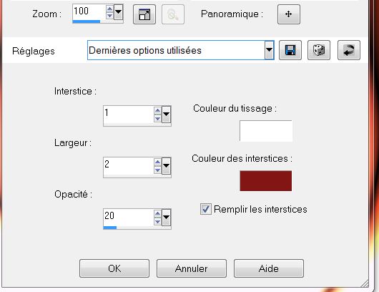Pick the dark red Couleur des interstices swatch
The image size is (379, 292).
[265, 181]
